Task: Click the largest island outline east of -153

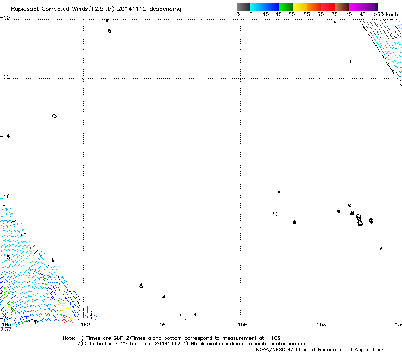Action: (x=360, y=220)
